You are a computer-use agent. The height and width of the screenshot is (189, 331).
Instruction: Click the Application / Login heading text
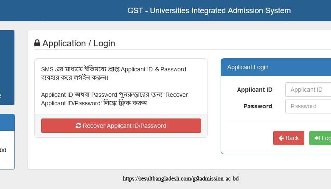[79, 43]
